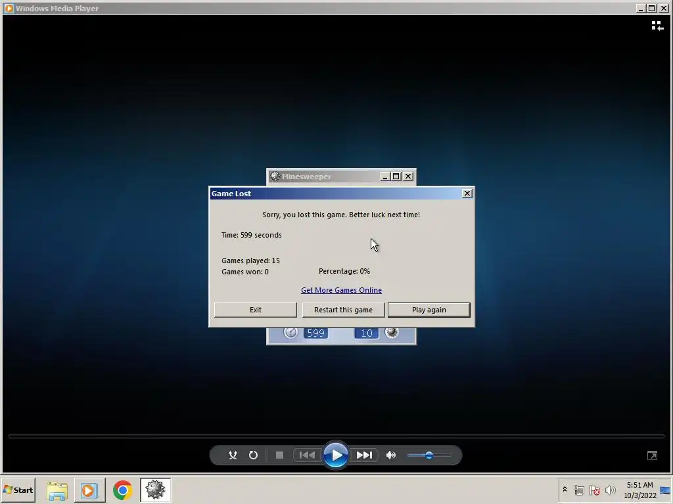Click the Minesweeper taskbar icon
Image resolution: width=673 pixels, height=504 pixels.
[x=155, y=490]
